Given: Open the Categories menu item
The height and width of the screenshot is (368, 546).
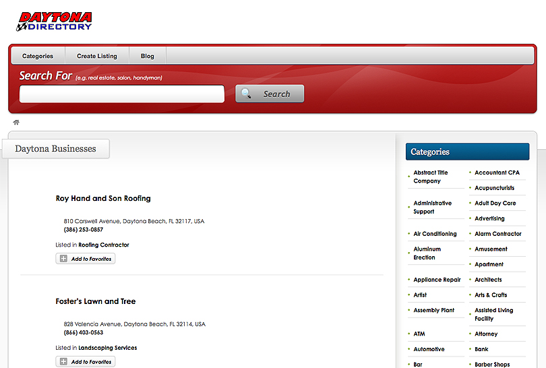Looking at the screenshot, I should tap(37, 56).
